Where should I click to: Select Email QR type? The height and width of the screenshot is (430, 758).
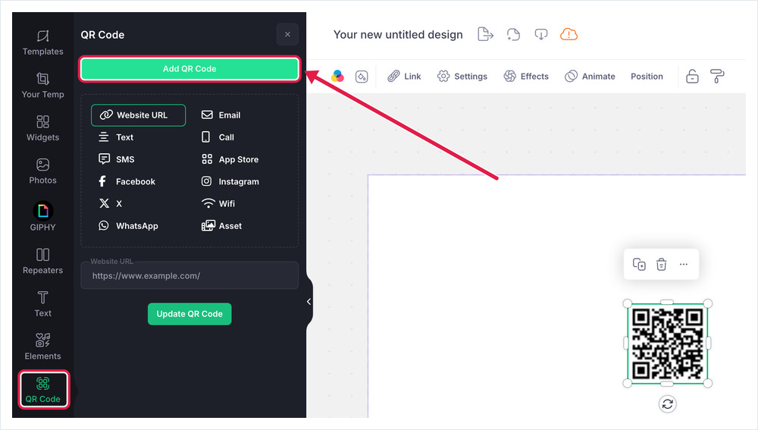(221, 115)
